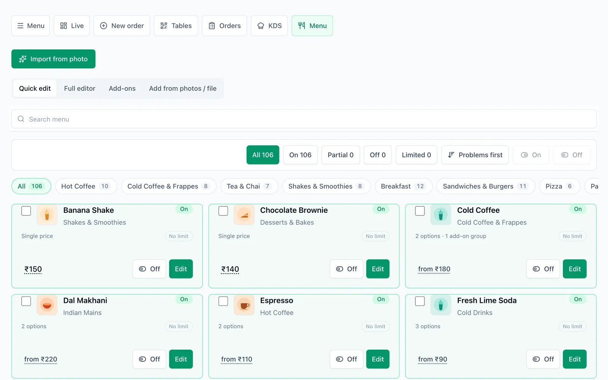Click No limit on Fresh Lime Soda
The image size is (608, 380).
click(572, 326)
